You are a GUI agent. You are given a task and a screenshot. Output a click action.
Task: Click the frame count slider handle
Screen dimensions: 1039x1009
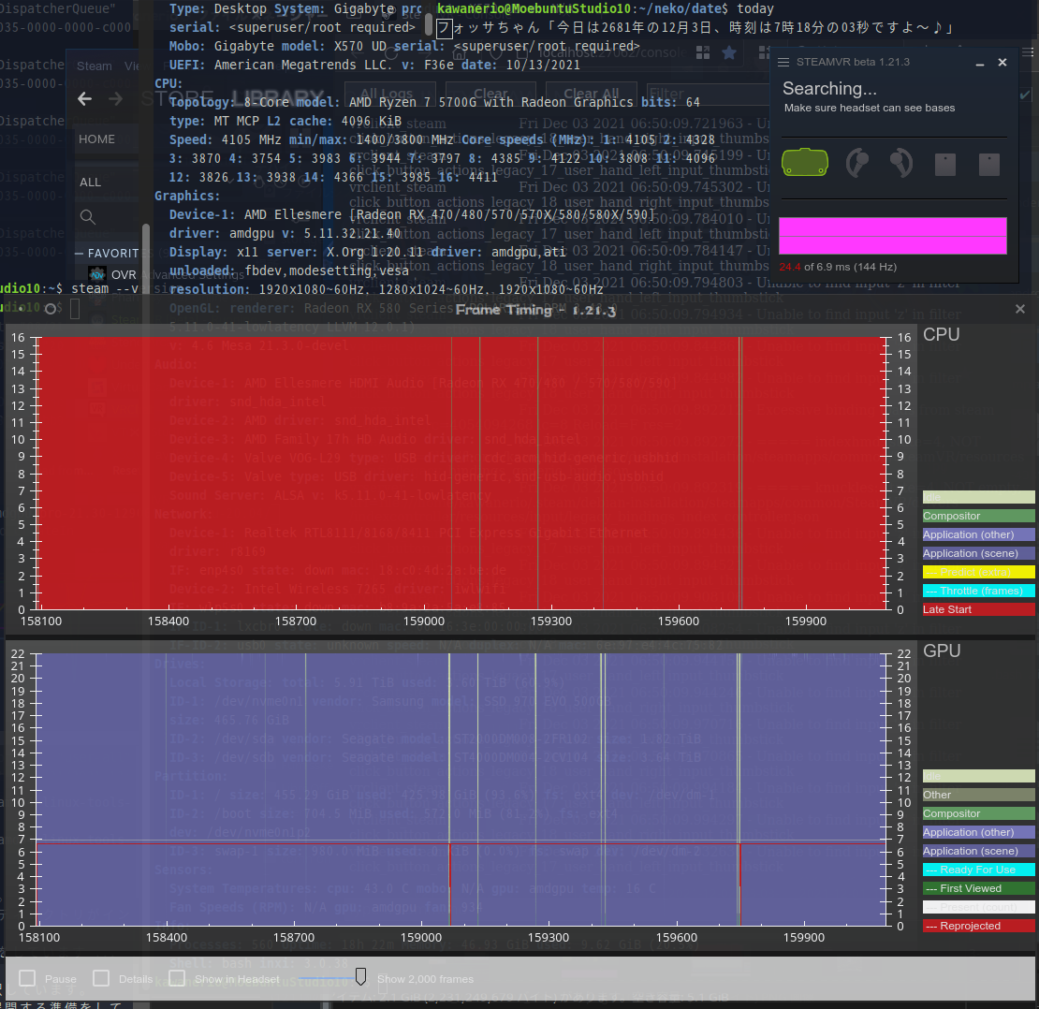coord(360,976)
